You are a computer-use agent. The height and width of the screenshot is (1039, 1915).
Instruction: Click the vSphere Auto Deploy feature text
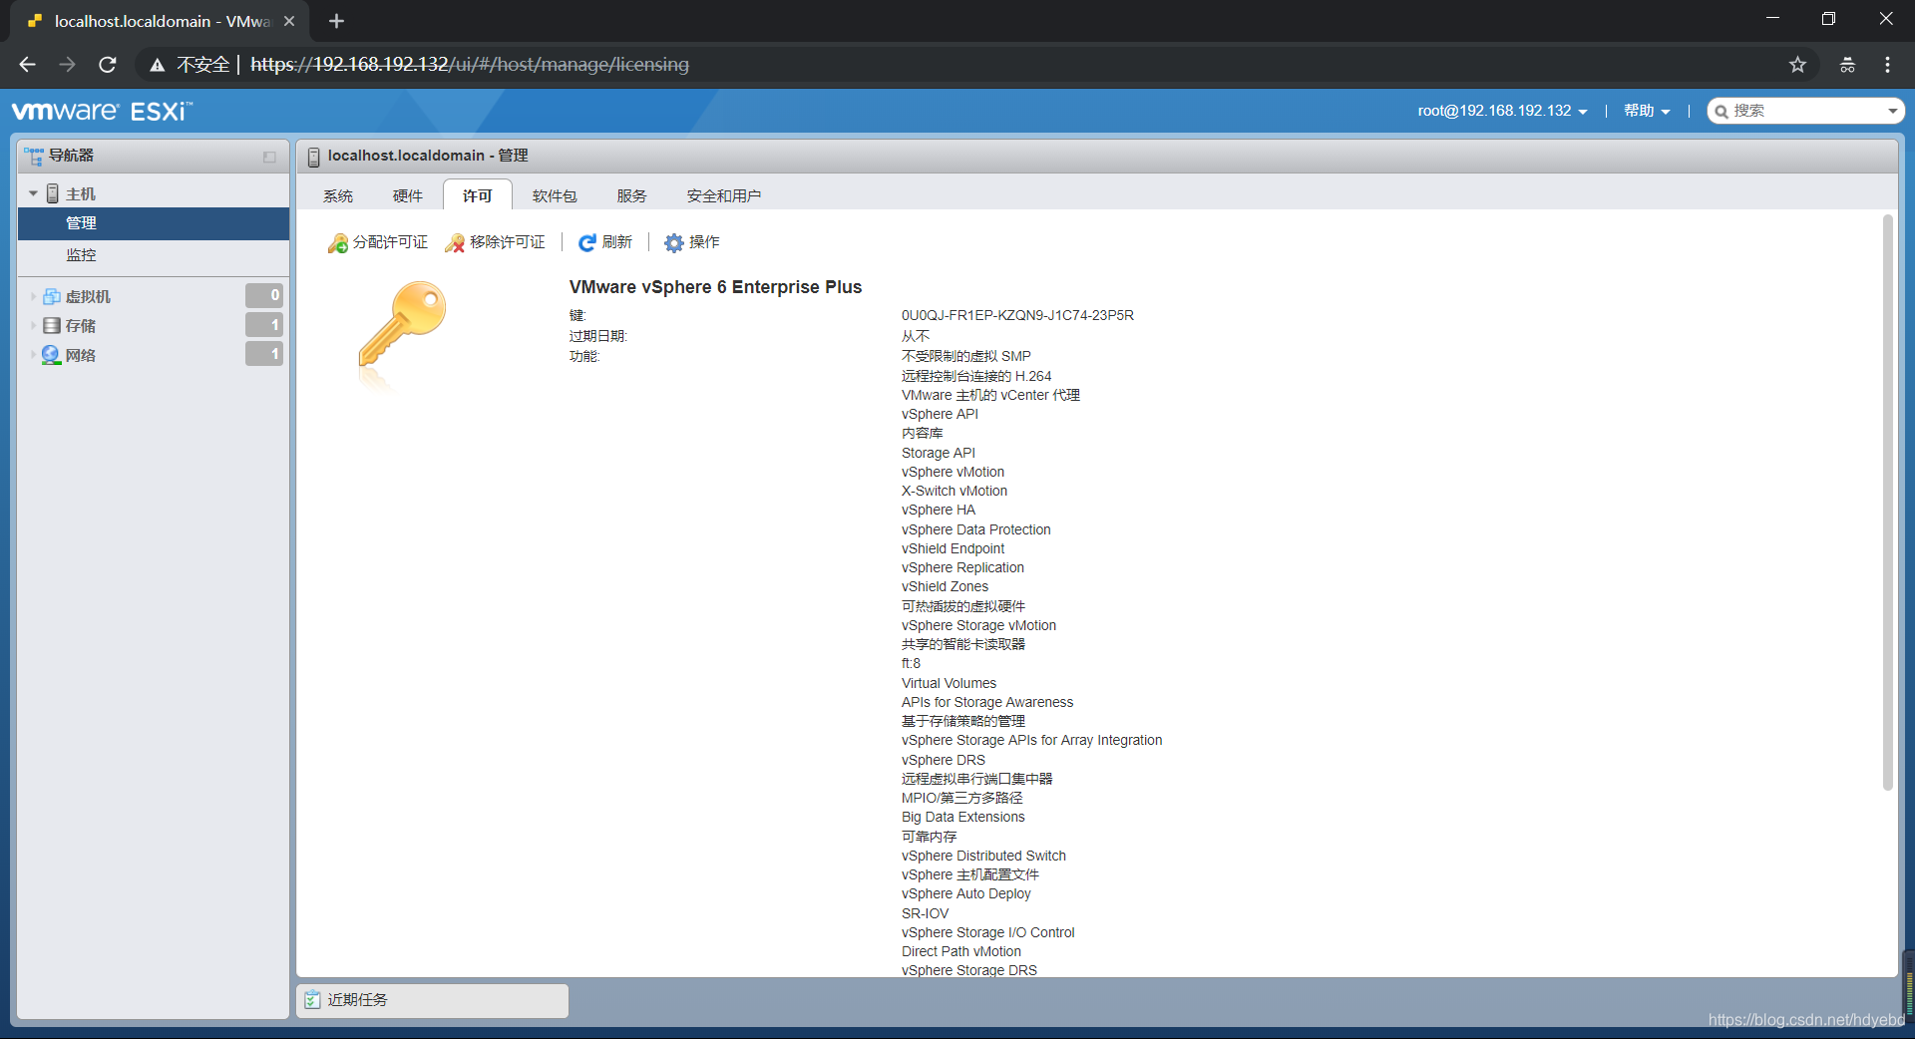coord(965,893)
